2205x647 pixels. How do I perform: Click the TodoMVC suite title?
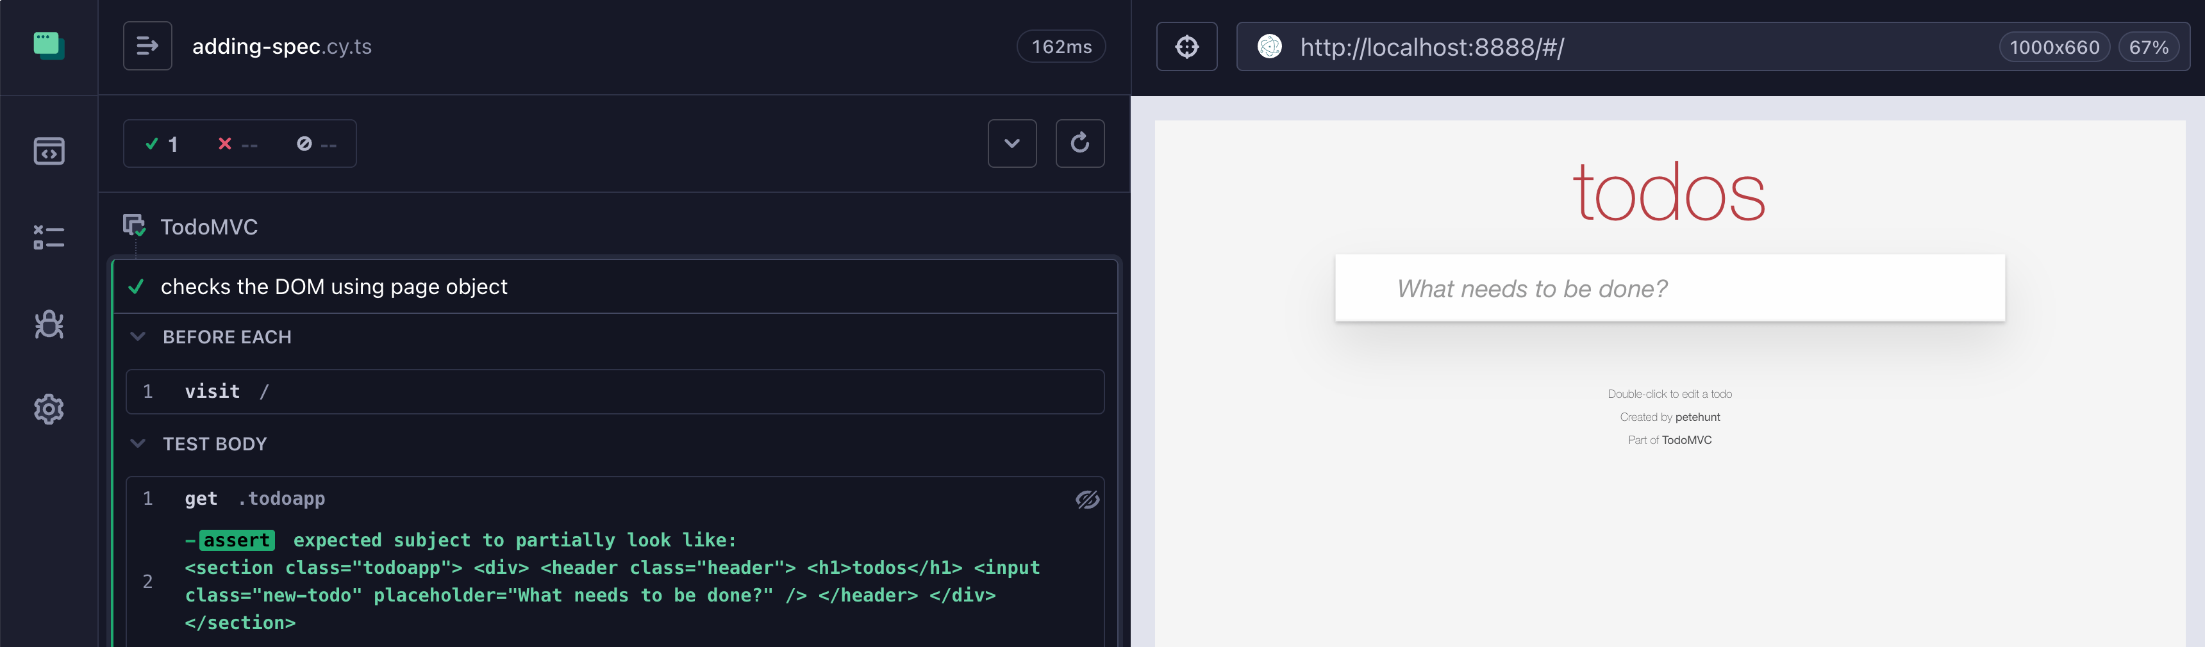point(209,227)
